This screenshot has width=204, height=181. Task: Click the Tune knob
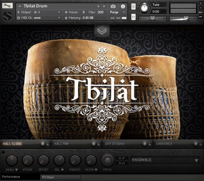(x=144, y=8)
